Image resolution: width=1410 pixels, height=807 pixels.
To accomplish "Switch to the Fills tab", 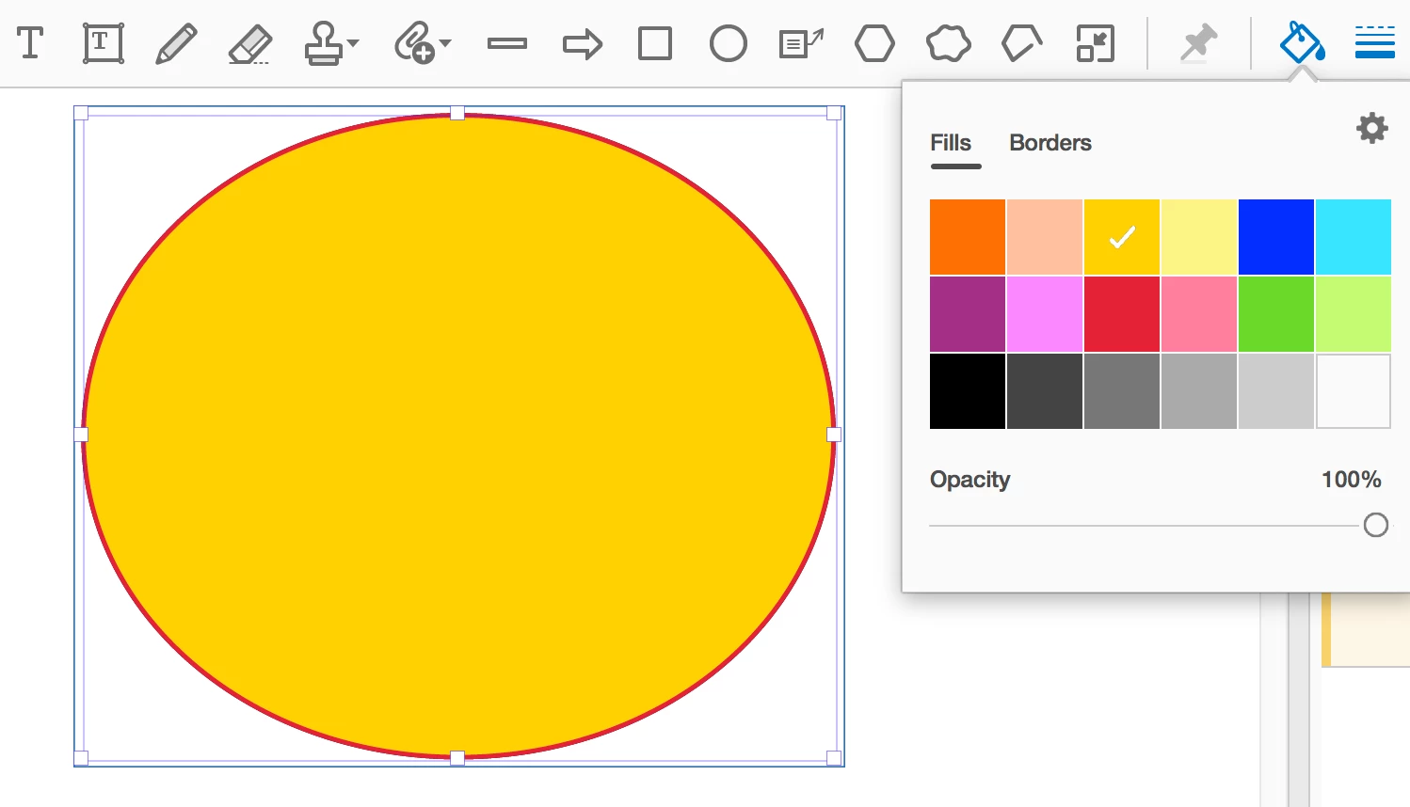I will pos(951,143).
